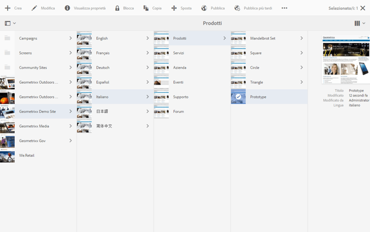Select Circle page thumbnail

coord(238,67)
